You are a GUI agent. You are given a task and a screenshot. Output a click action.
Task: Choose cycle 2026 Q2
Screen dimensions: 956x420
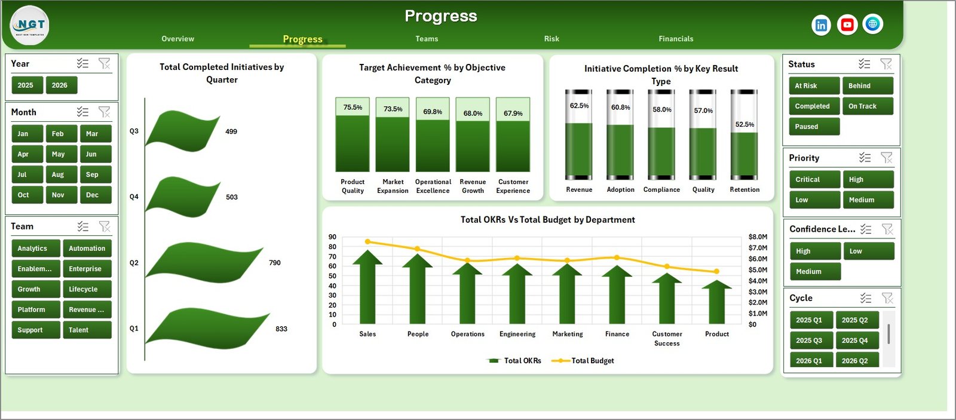[857, 360]
